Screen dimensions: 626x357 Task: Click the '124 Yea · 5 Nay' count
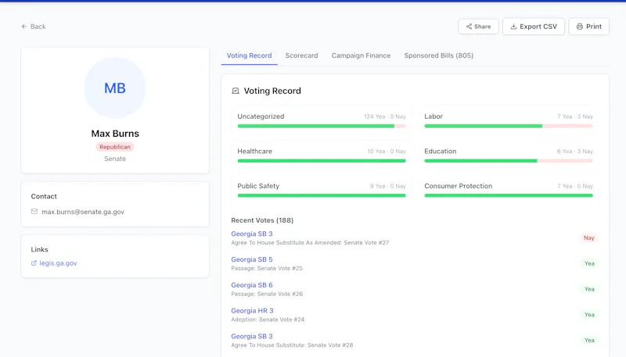pos(384,116)
